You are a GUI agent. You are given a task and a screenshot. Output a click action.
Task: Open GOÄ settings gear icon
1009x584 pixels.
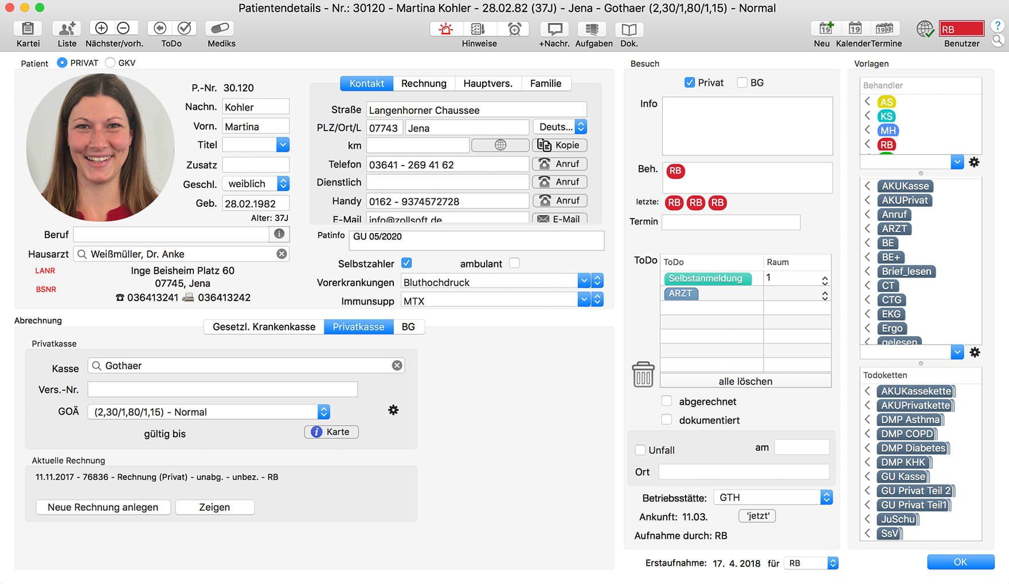pos(393,410)
